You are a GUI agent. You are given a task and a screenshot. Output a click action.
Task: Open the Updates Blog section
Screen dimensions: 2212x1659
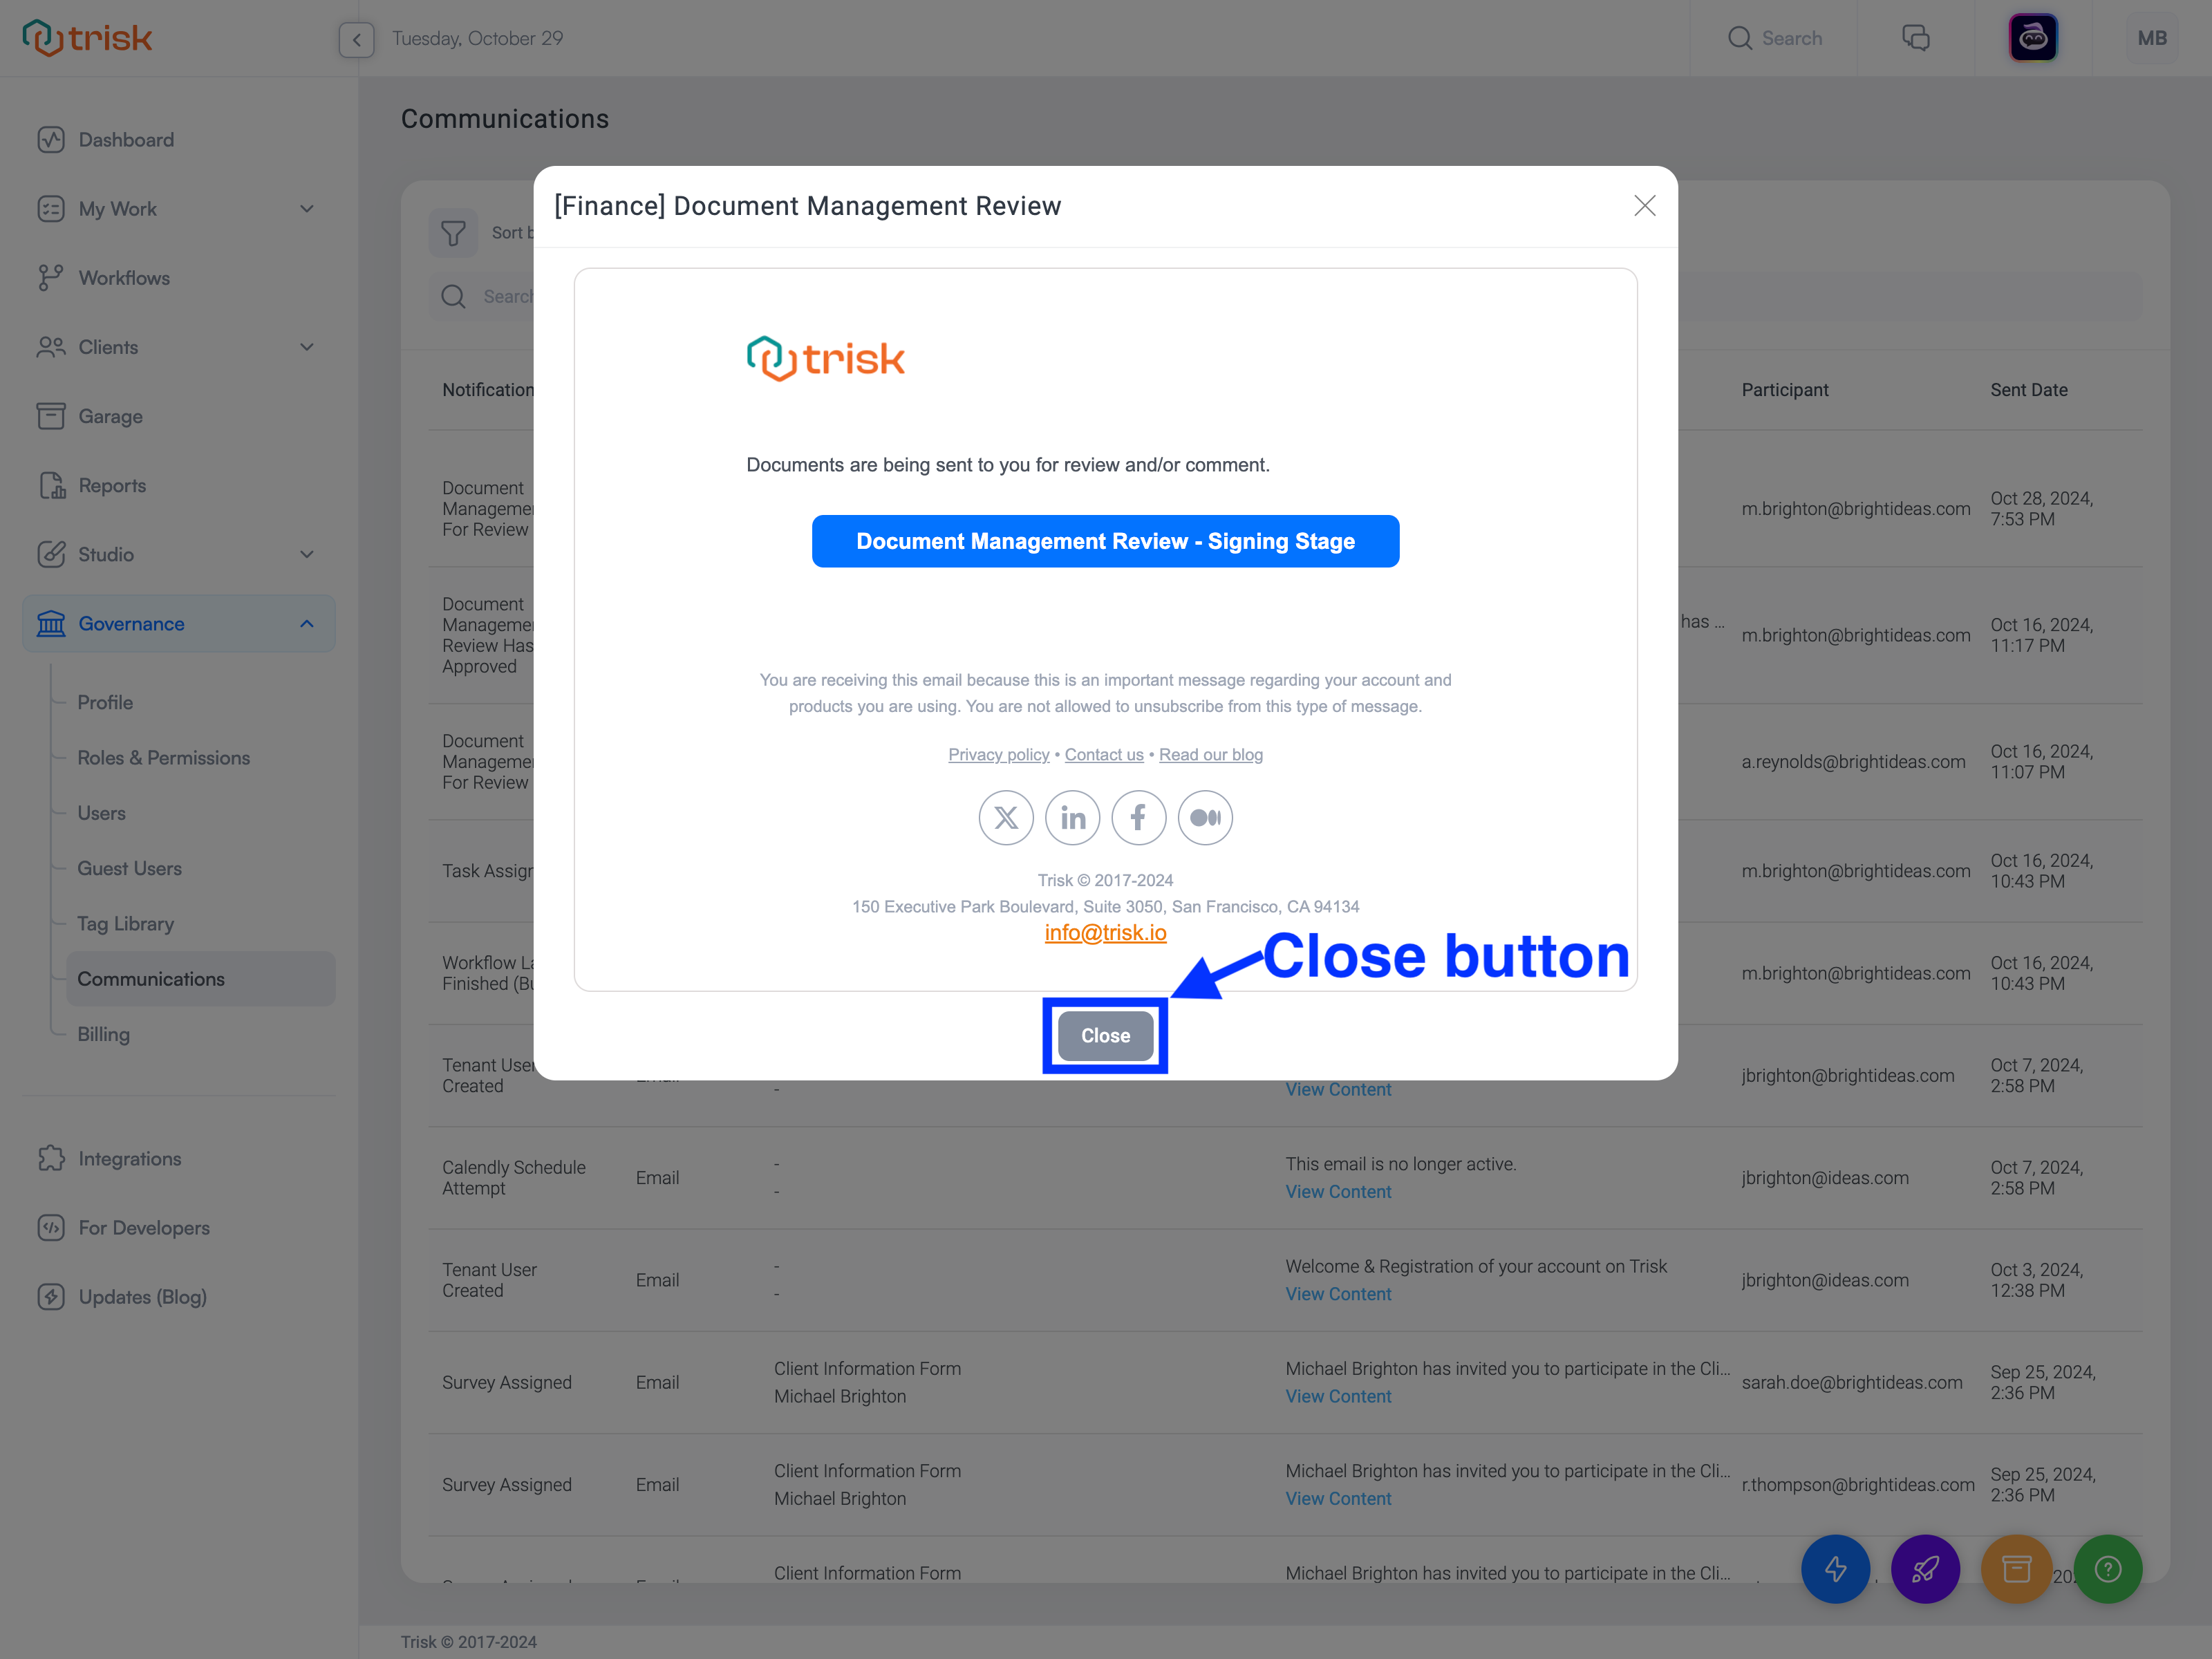pos(140,1297)
